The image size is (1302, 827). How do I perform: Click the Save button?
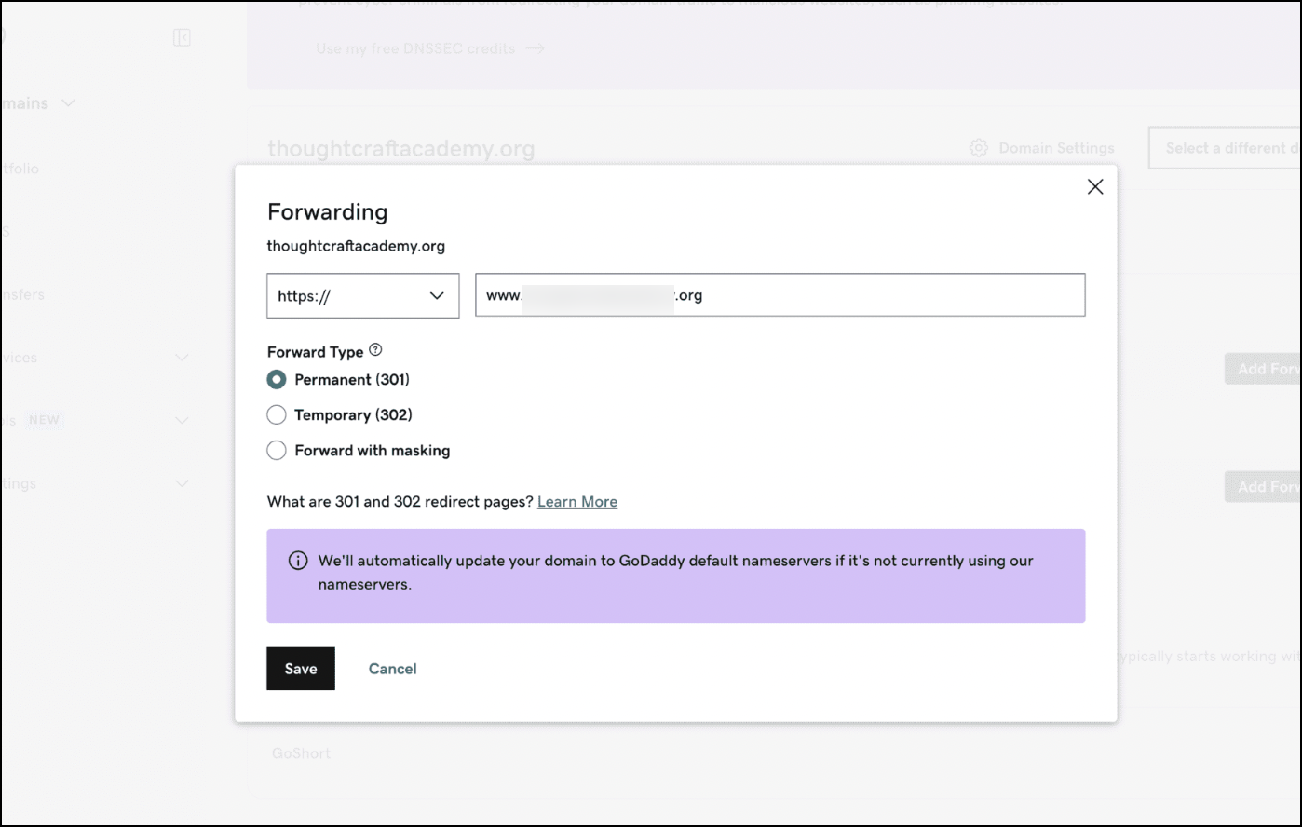coord(301,669)
